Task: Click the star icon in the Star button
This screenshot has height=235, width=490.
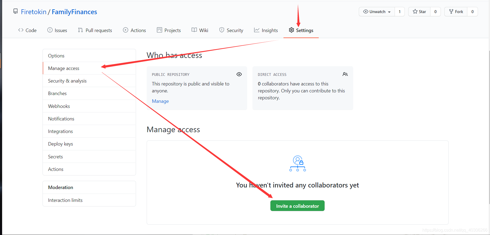Action: (415, 11)
